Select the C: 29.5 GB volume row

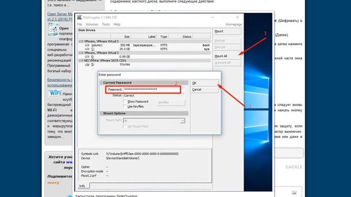(144, 49)
